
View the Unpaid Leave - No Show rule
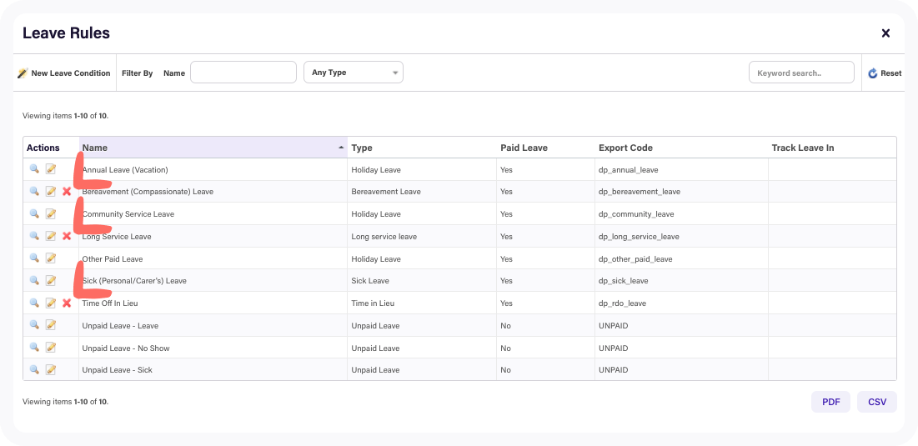[x=34, y=347]
